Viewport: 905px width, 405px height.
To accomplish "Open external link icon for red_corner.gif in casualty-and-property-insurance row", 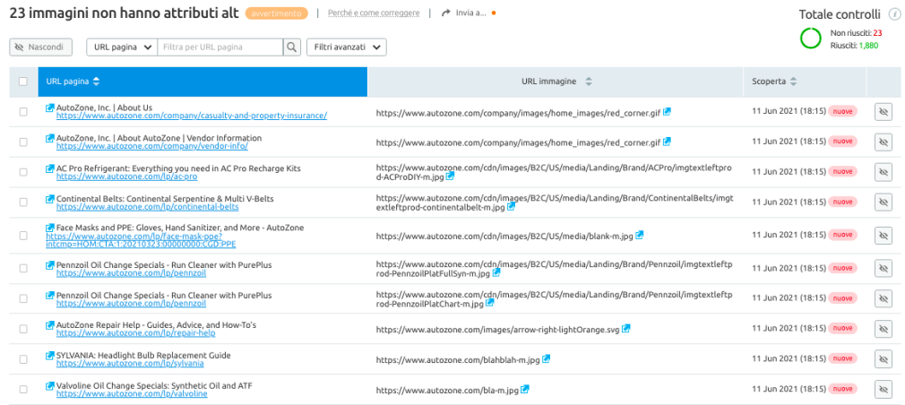I will (667, 111).
